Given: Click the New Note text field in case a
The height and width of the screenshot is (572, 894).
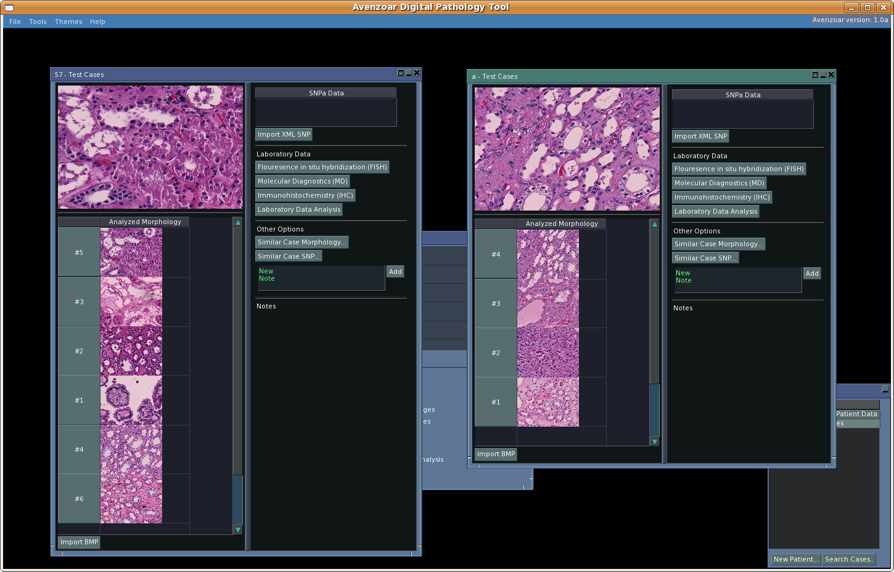Looking at the screenshot, I should [737, 280].
